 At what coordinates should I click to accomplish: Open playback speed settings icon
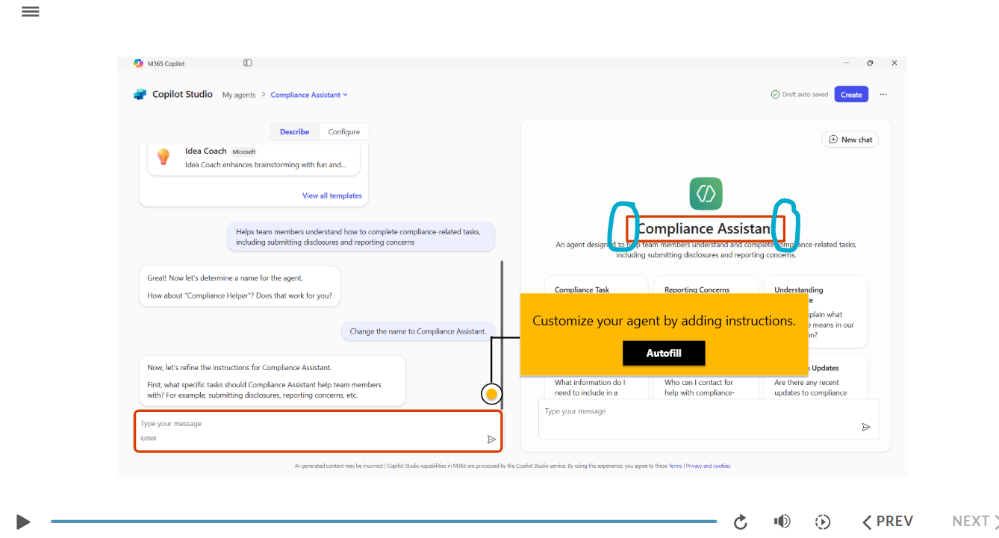point(822,522)
